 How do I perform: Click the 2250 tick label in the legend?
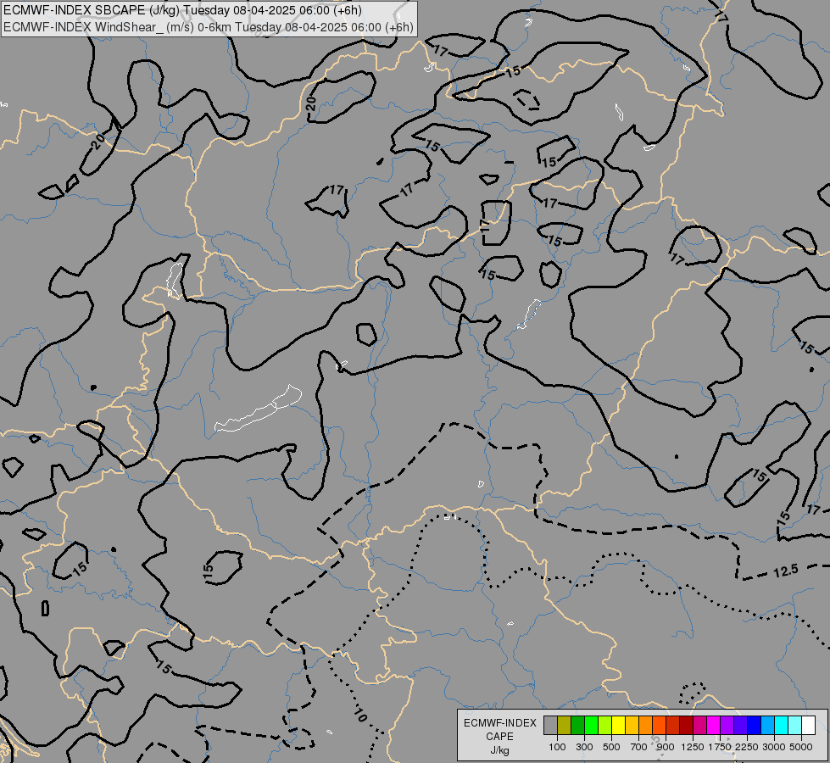point(747,747)
